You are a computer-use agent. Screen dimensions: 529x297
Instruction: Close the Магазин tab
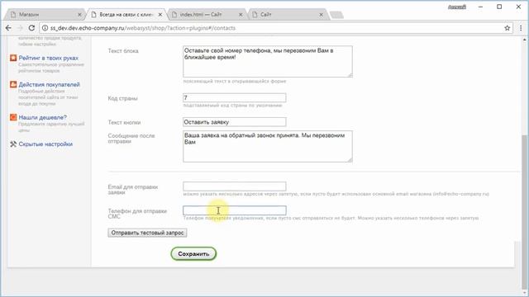[79, 15]
